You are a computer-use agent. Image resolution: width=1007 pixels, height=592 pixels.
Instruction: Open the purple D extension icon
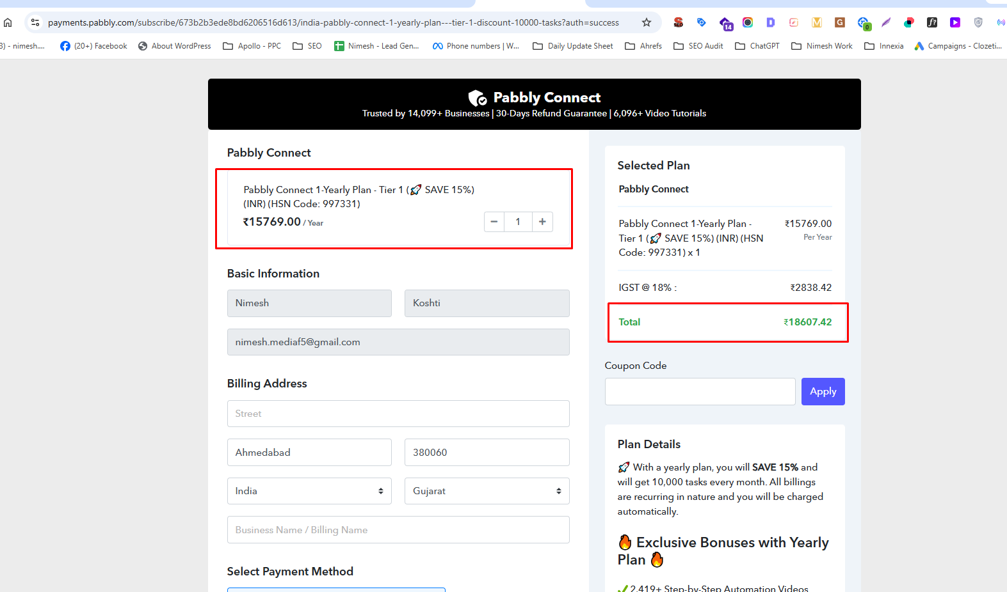[x=771, y=22]
